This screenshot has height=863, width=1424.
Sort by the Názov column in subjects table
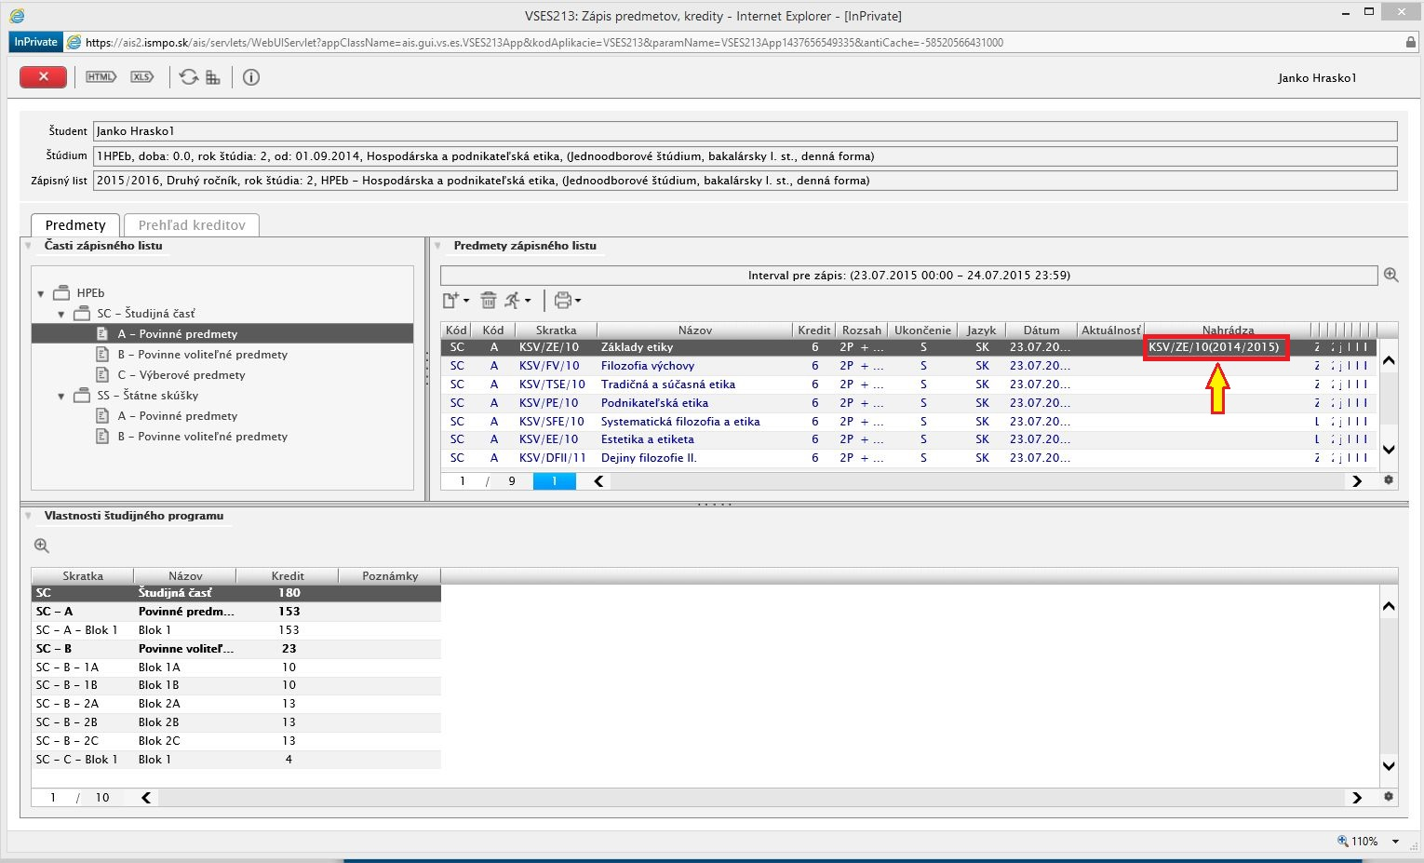click(695, 330)
